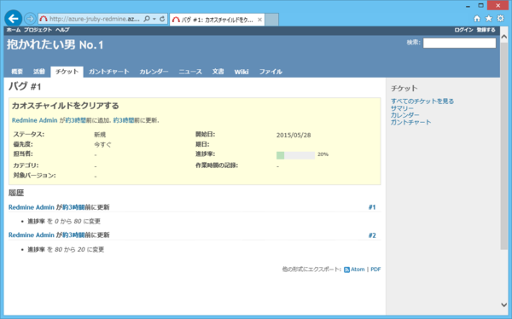Click サマリー sidebar link

point(402,108)
